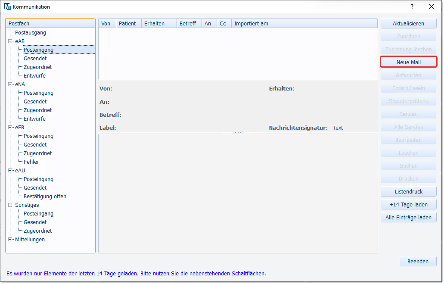Screen dimensions: 444x284
Task: Select the eAU tree label
Action: [20, 170]
